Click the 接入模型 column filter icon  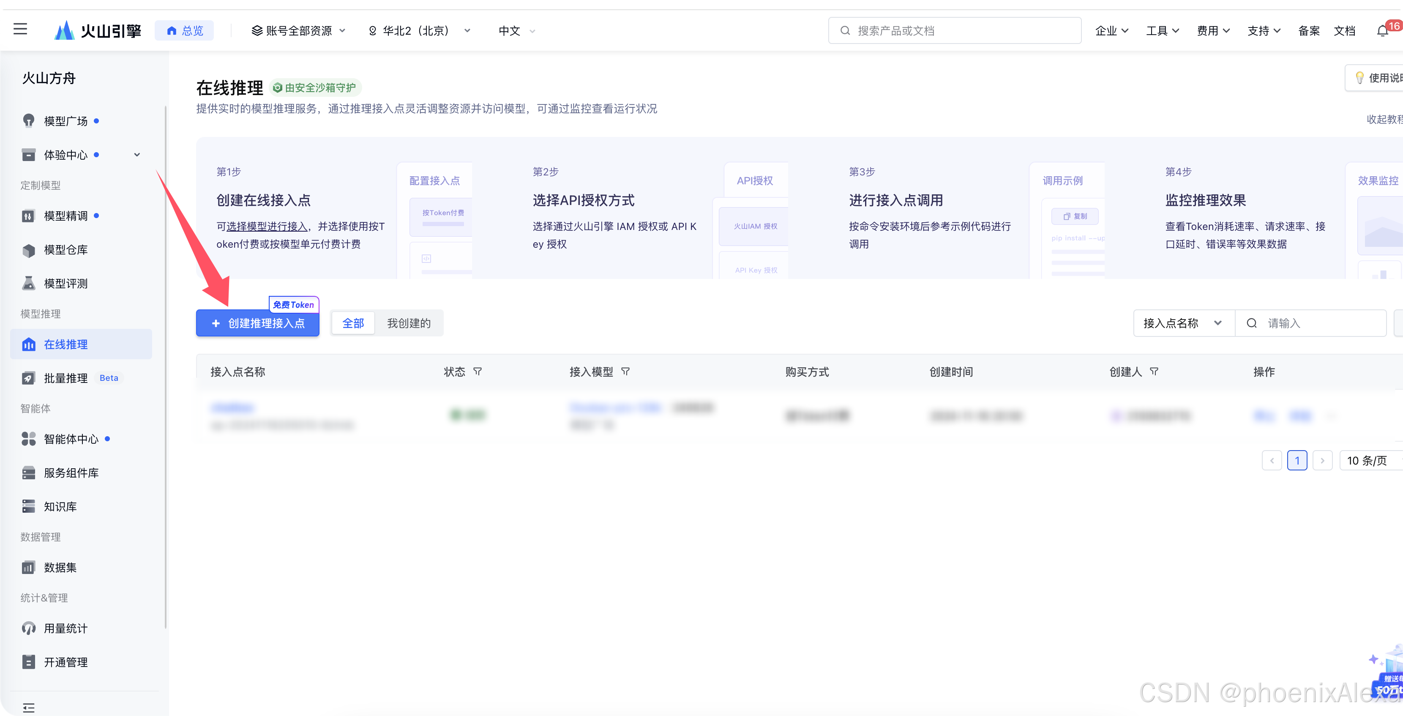[x=625, y=372]
